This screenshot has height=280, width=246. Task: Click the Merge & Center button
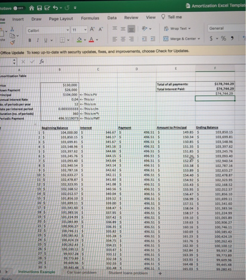pyautogui.click(x=182, y=38)
